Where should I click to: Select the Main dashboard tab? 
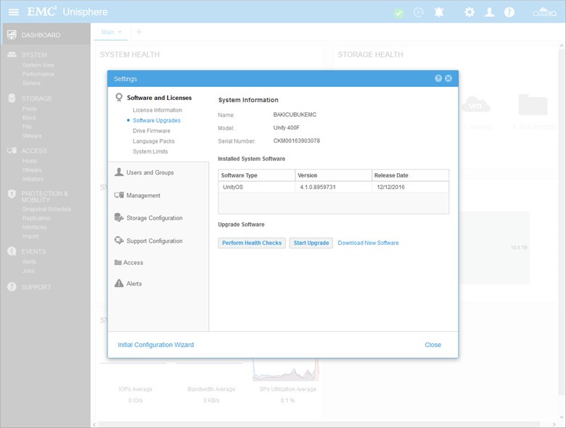coord(107,32)
